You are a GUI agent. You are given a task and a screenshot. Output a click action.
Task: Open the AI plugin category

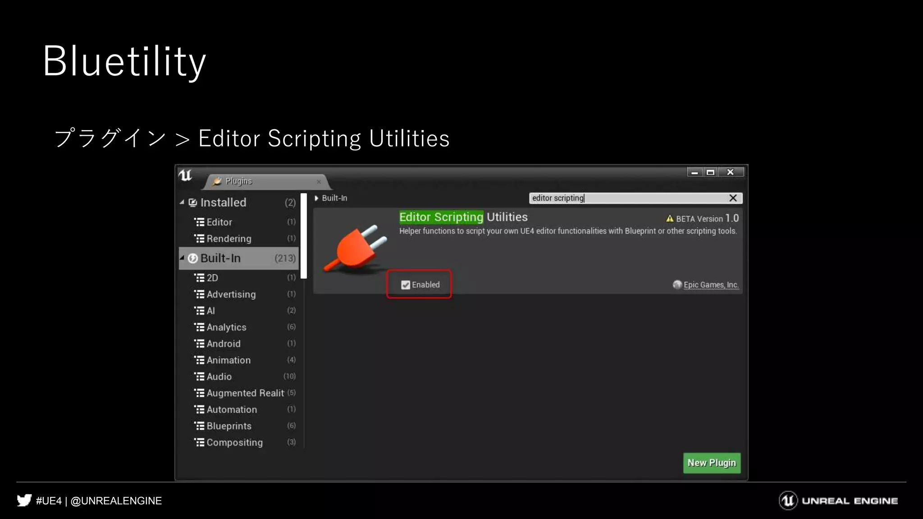[245, 310]
